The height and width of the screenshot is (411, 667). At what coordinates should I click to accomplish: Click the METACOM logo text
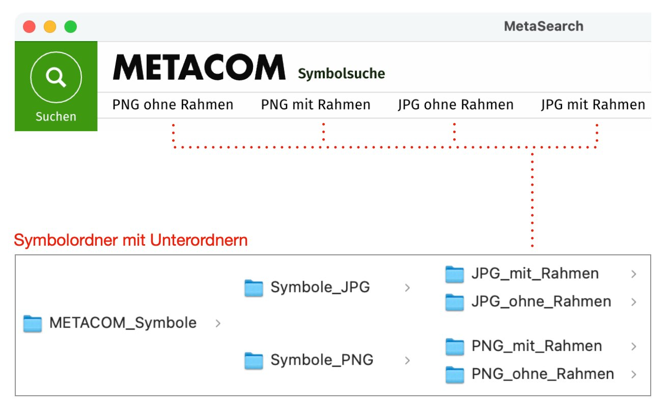pos(199,67)
